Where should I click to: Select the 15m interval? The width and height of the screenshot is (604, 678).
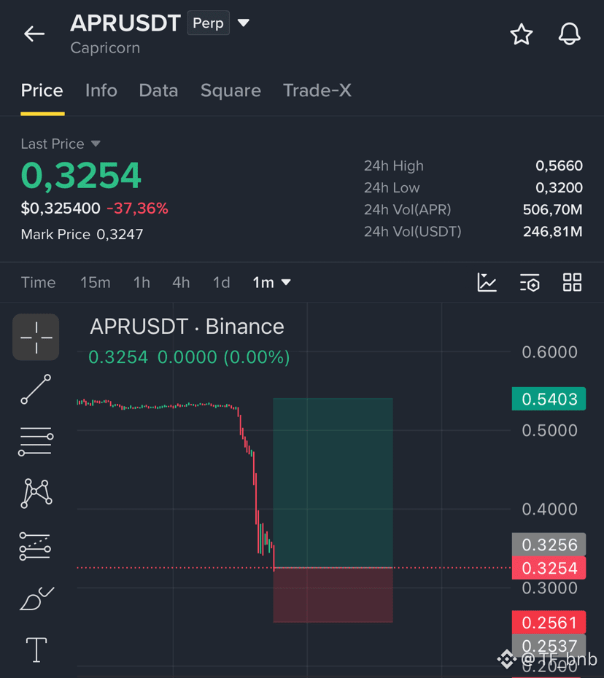tap(95, 282)
